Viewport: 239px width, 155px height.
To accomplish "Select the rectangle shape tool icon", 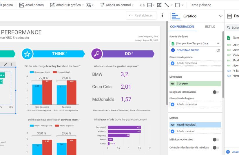I will (x=177, y=5).
